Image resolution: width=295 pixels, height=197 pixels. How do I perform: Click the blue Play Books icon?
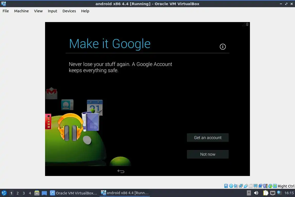(91, 122)
